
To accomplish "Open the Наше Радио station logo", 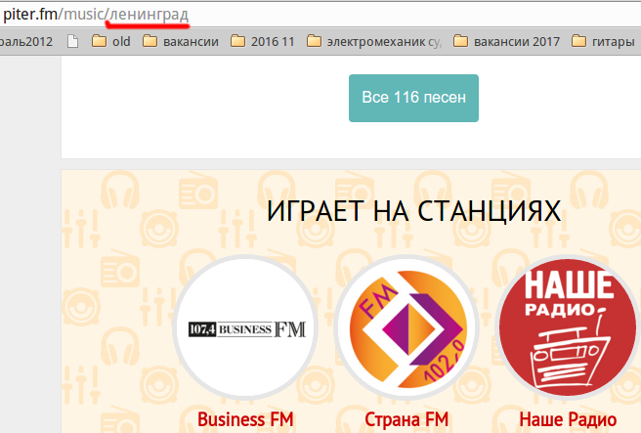I will 568,327.
